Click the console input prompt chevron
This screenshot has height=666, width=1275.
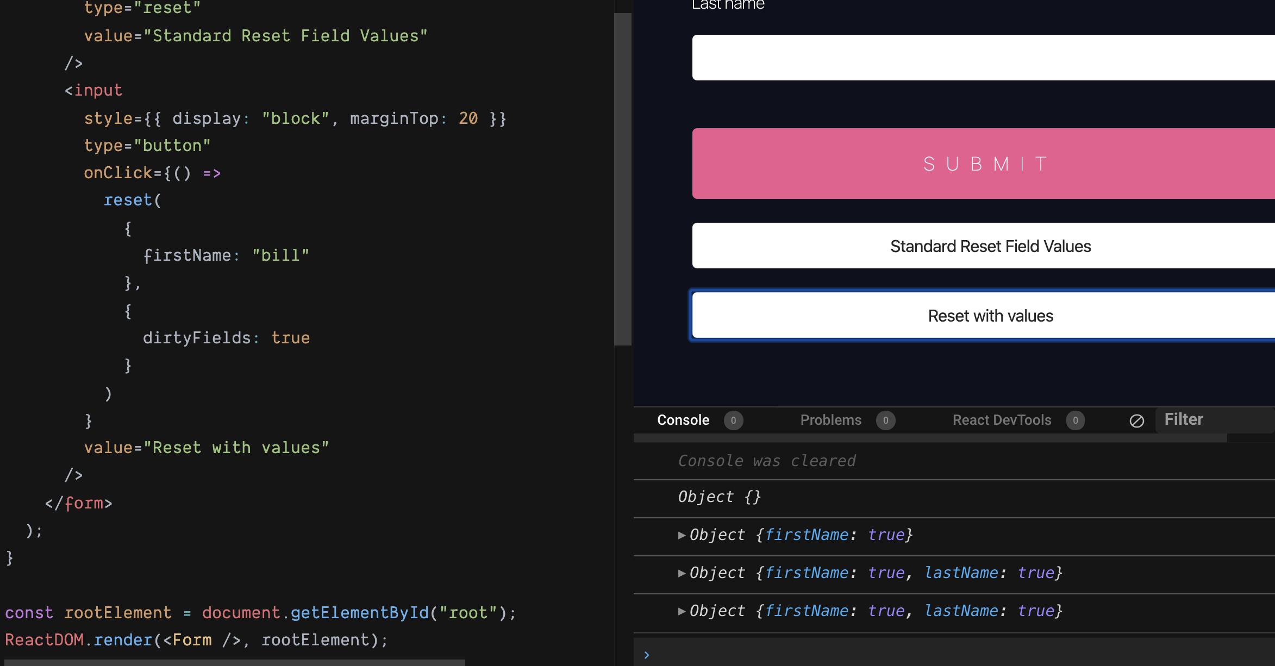click(x=647, y=654)
